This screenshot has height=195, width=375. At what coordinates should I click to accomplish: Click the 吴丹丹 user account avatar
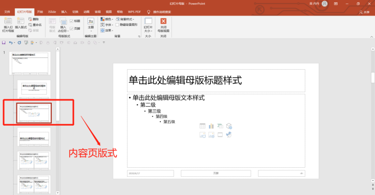point(324,4)
